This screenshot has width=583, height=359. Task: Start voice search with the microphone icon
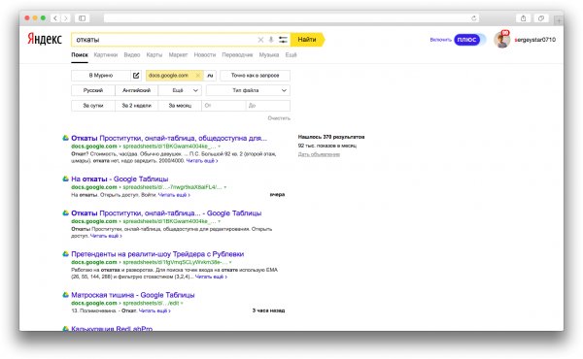pos(271,40)
